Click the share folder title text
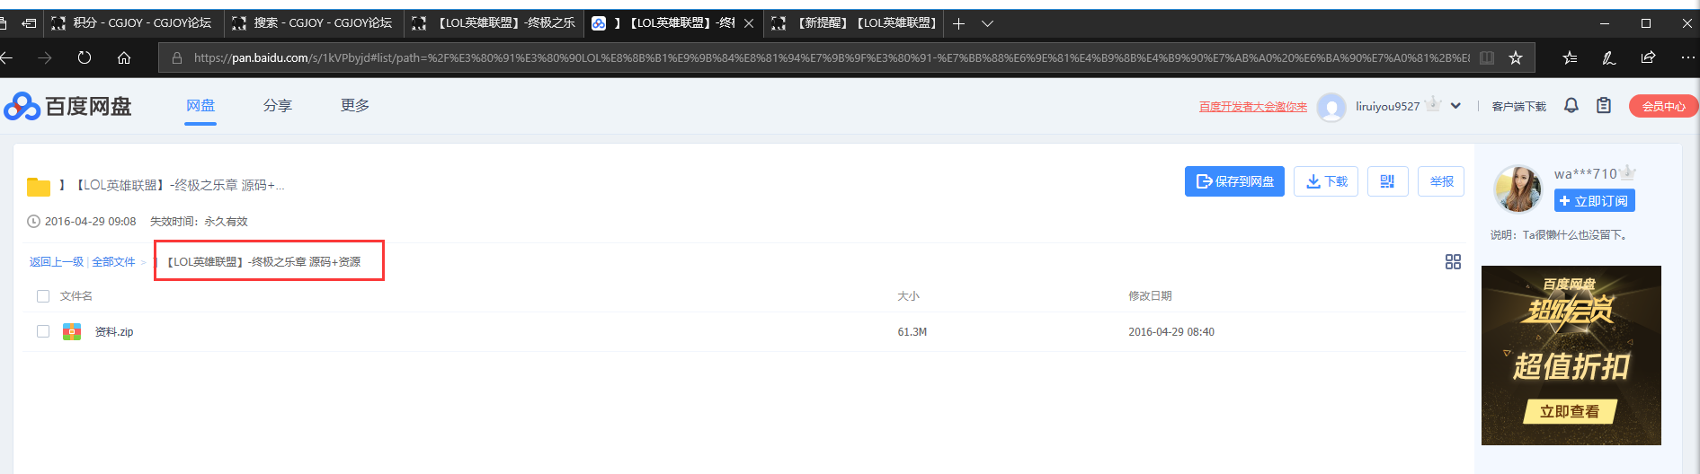Image resolution: width=1700 pixels, height=474 pixels. (172, 186)
